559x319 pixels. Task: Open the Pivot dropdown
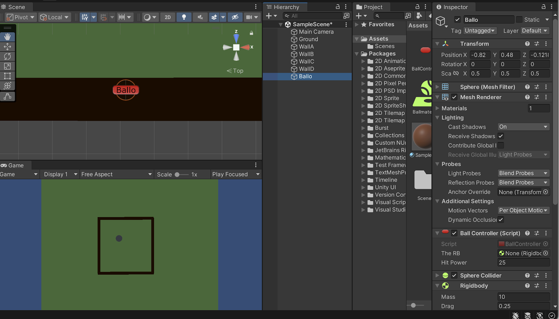[x=21, y=17]
